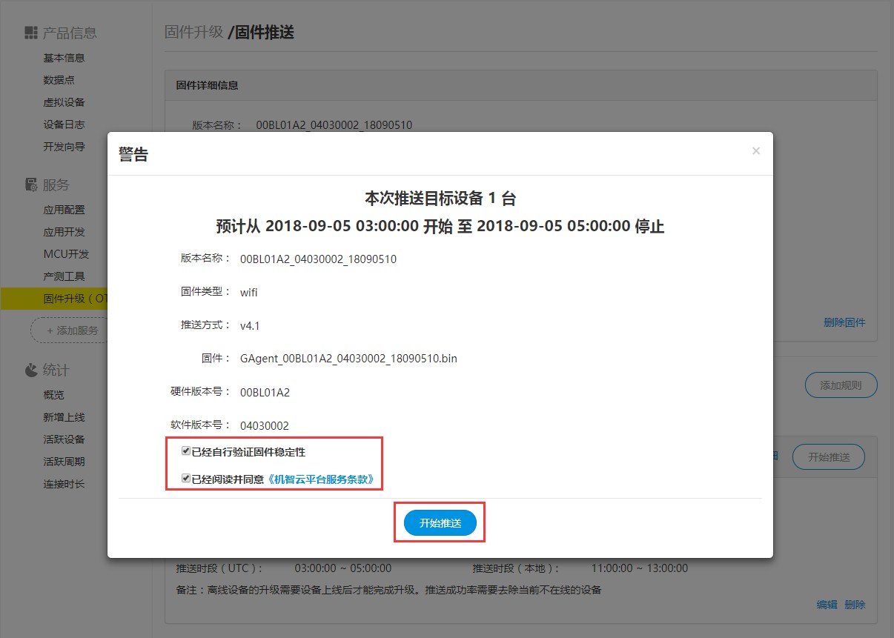The height and width of the screenshot is (638, 894).
Task: Click the 添加规则 button
Action: click(841, 385)
